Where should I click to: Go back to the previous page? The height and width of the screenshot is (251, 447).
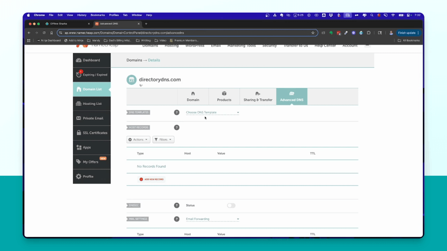coord(29,33)
